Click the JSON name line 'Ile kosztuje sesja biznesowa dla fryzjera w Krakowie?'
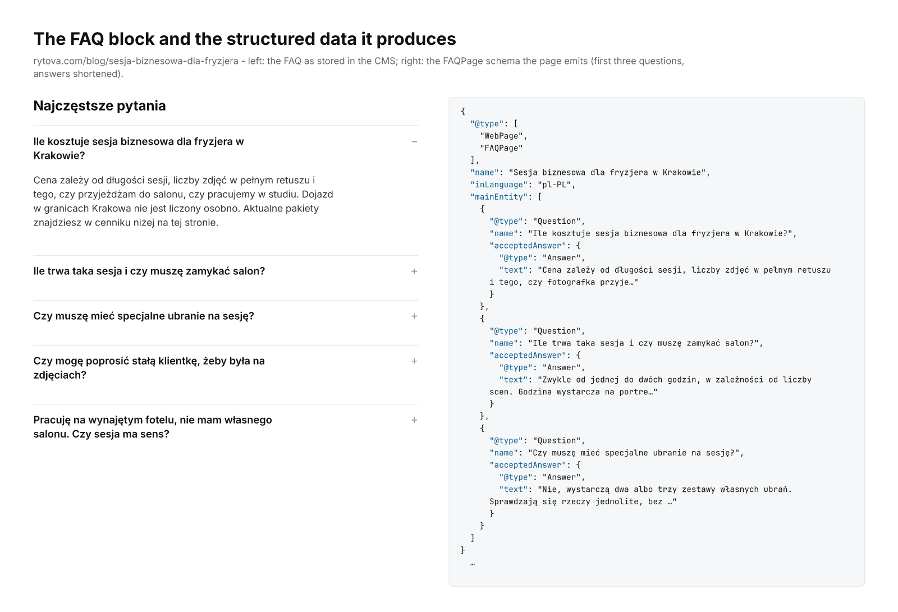898x612 pixels. pos(643,233)
